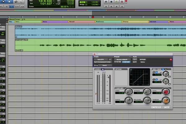
Task: Click the insert position selector beside Verb EFX
Action: pyautogui.click(x=110, y=60)
